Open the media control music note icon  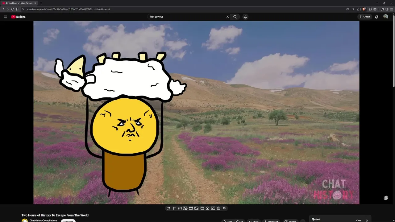(382, 9)
